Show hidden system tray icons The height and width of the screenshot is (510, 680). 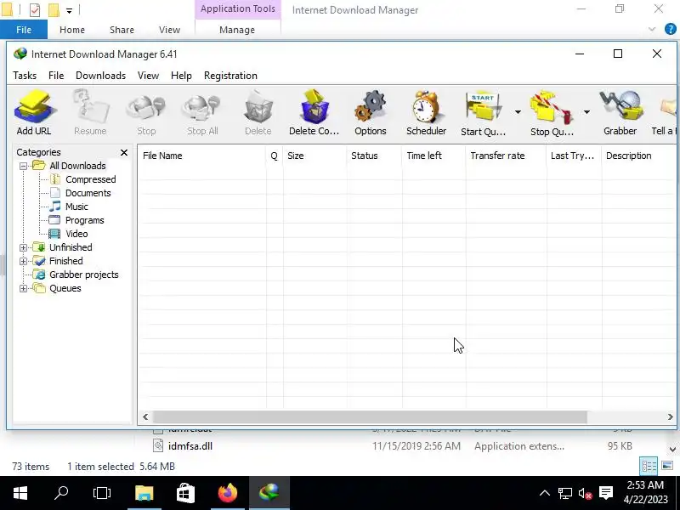(x=545, y=493)
